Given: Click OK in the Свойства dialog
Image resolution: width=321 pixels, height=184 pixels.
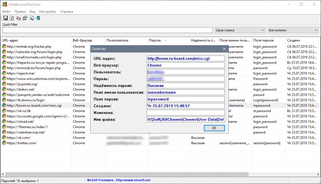Looking at the screenshot, I should (x=214, y=128).
